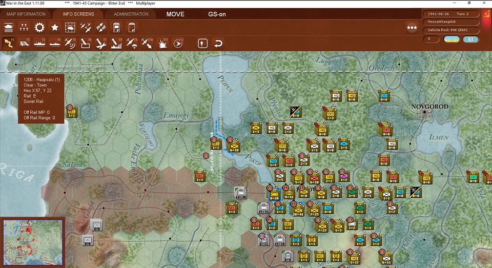Select the 8=20 Soviet unit
The width and height of the screenshot is (492, 268).
[x=274, y=194]
